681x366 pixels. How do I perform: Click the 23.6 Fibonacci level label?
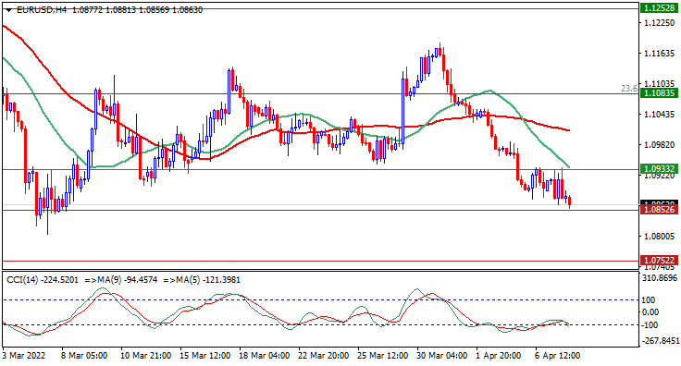click(x=629, y=89)
